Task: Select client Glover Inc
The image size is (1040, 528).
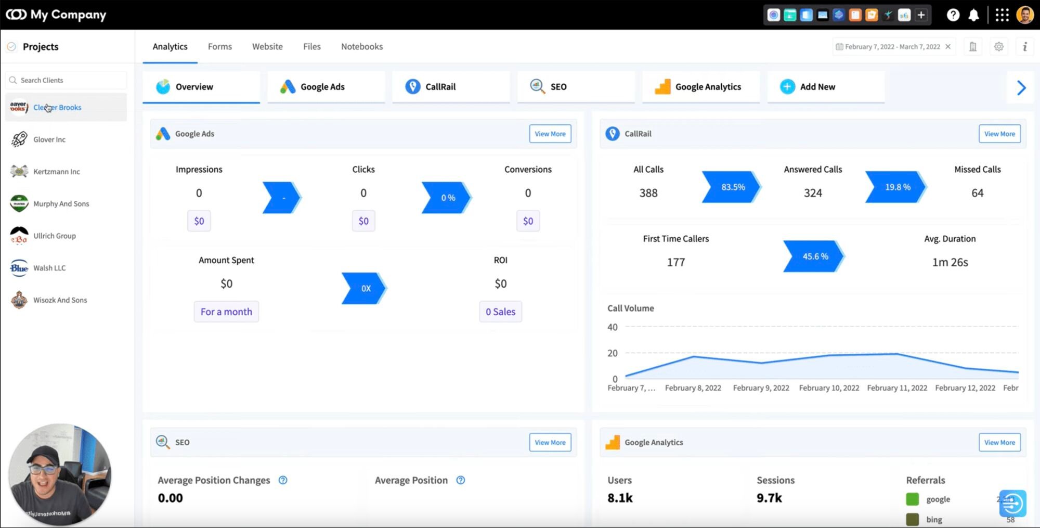Action: point(66,139)
